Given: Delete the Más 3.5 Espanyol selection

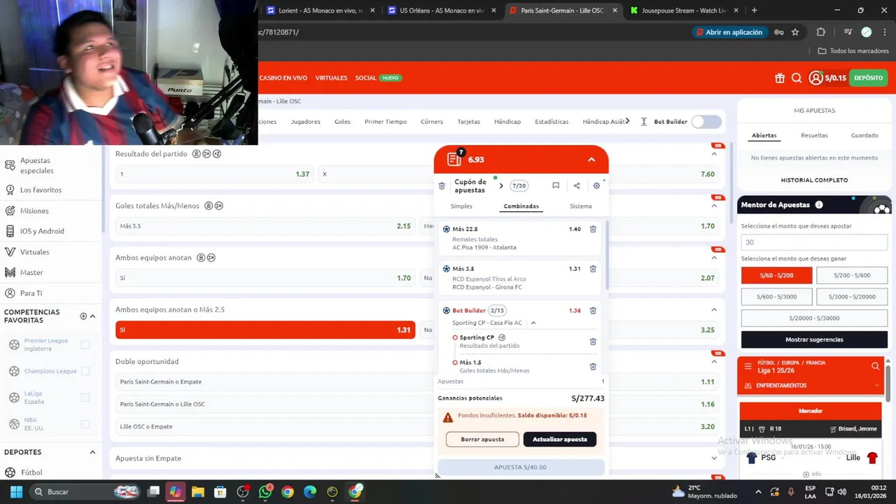Looking at the screenshot, I should (593, 269).
